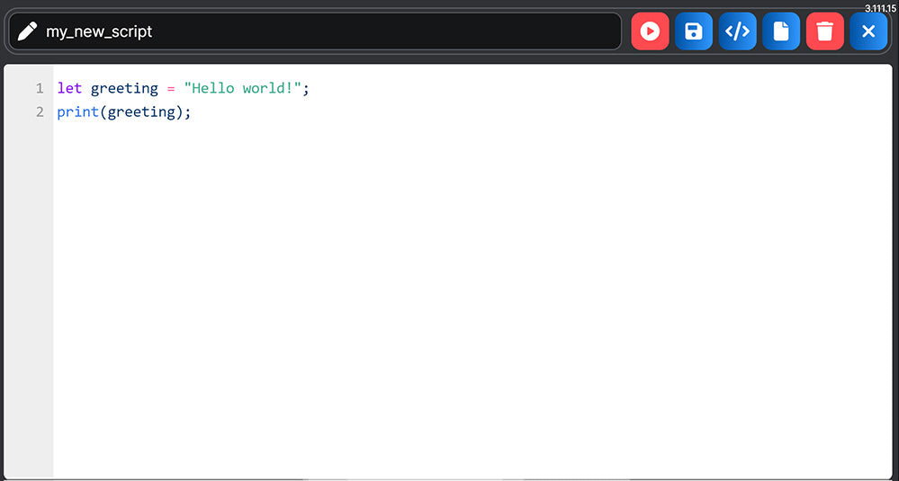Click the equals sign operator on line 1
The height and width of the screenshot is (481, 899).
click(x=171, y=88)
